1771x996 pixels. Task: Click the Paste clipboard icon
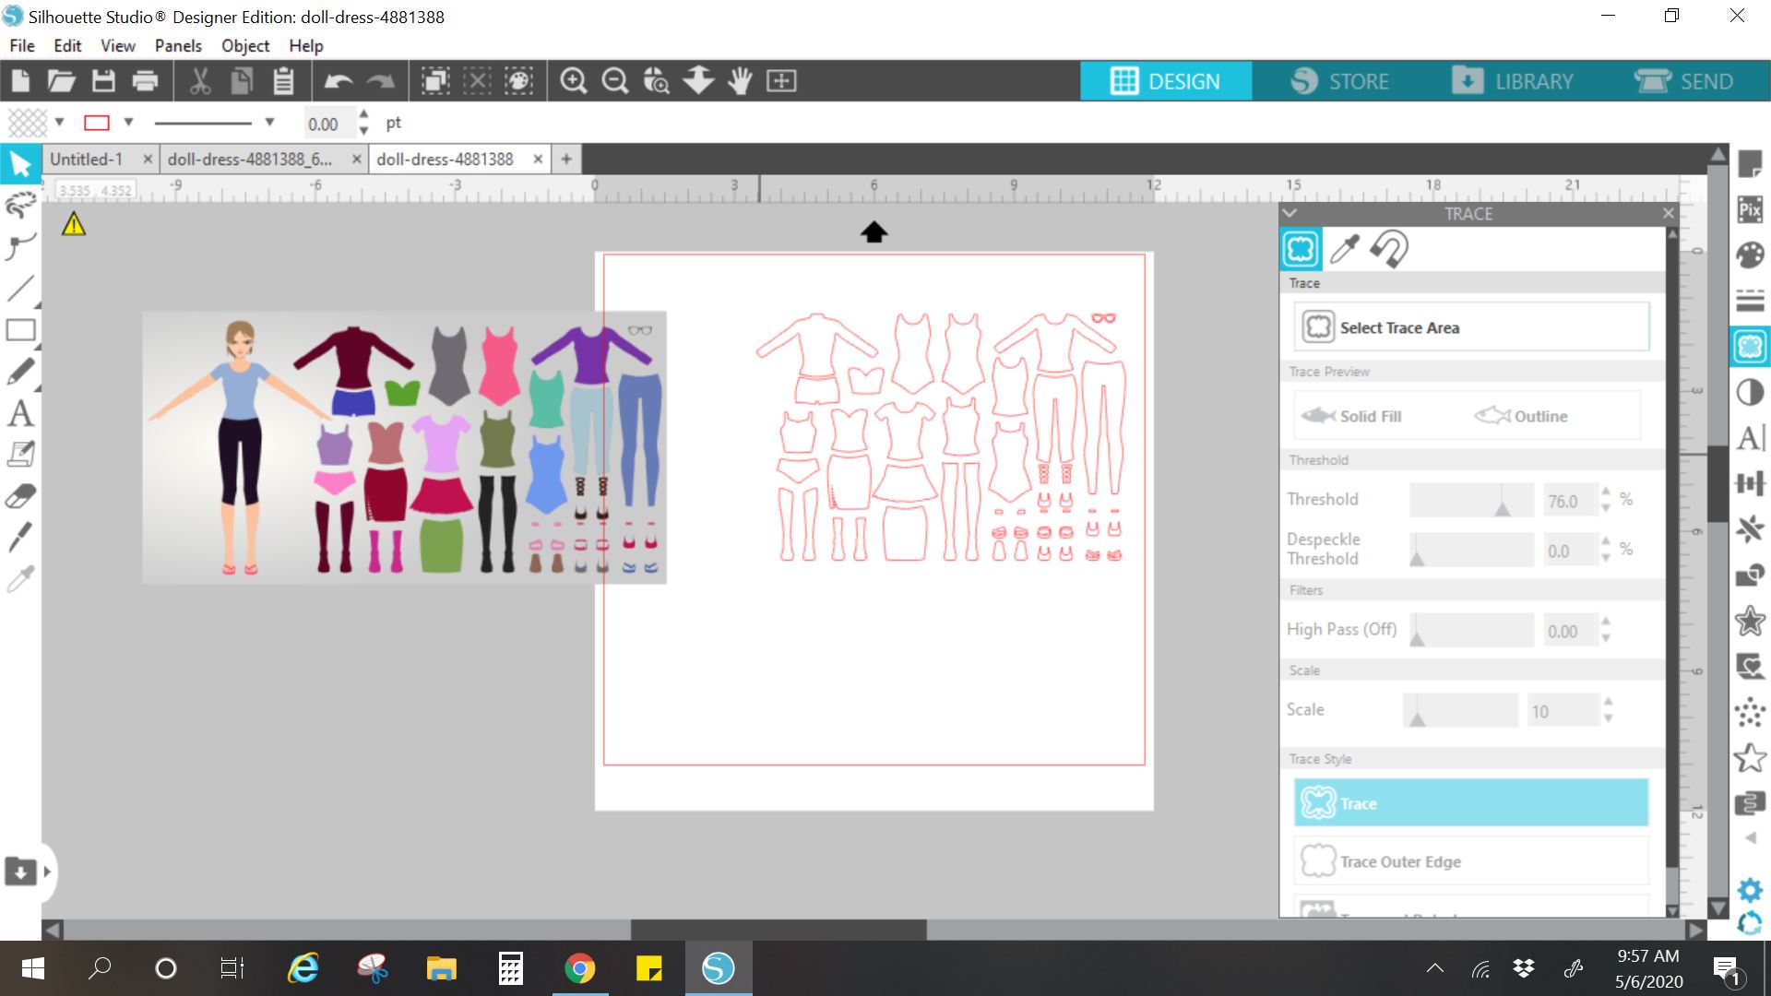[x=283, y=81]
